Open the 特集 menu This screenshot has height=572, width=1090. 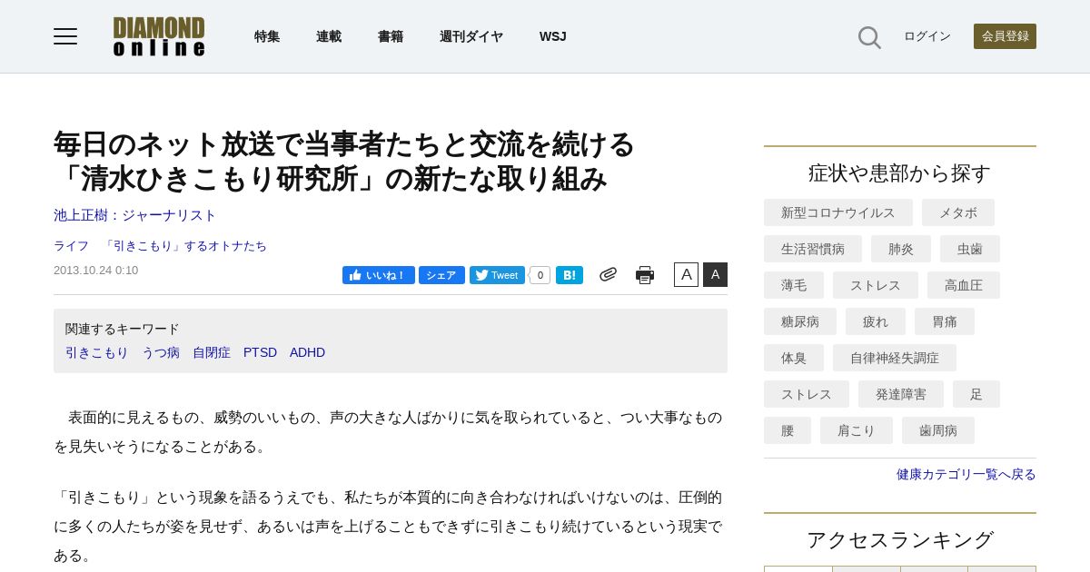267,36
